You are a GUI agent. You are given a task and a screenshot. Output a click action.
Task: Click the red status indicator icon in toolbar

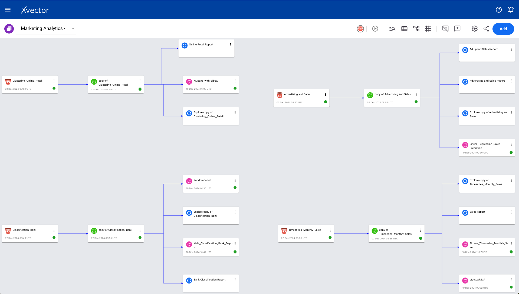[x=360, y=29]
